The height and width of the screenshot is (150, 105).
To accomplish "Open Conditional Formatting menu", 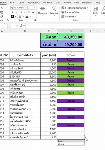I will [75, 8].
